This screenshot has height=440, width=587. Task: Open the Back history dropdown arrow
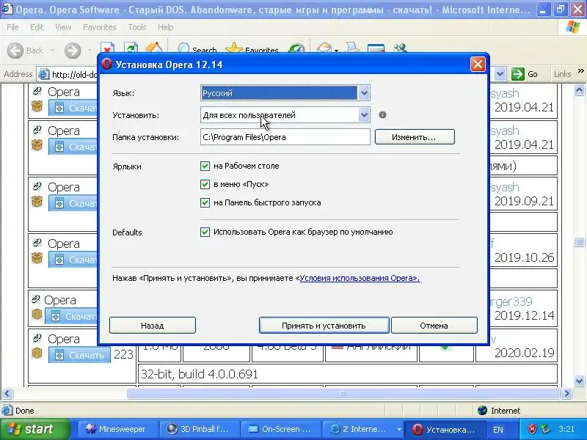point(52,50)
